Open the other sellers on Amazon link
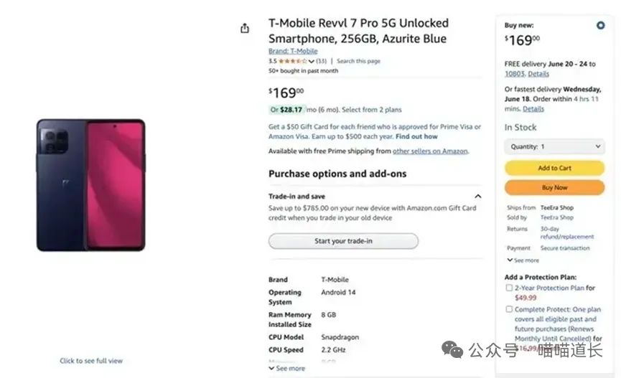 click(430, 151)
